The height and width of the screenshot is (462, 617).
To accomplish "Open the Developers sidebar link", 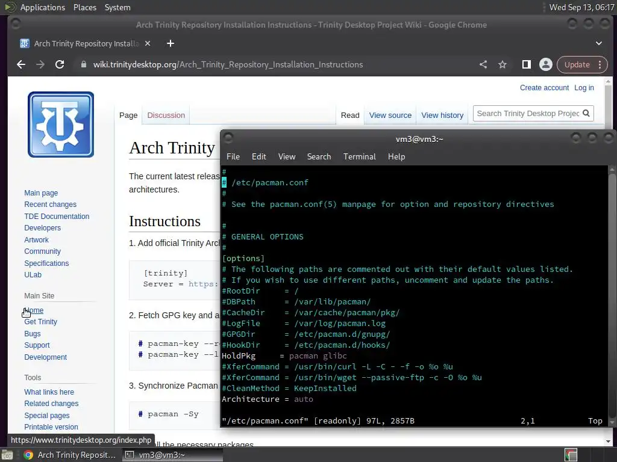I will (x=43, y=228).
